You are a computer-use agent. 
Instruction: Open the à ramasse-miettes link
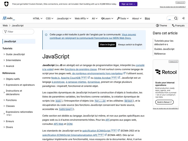click(x=76, y=82)
